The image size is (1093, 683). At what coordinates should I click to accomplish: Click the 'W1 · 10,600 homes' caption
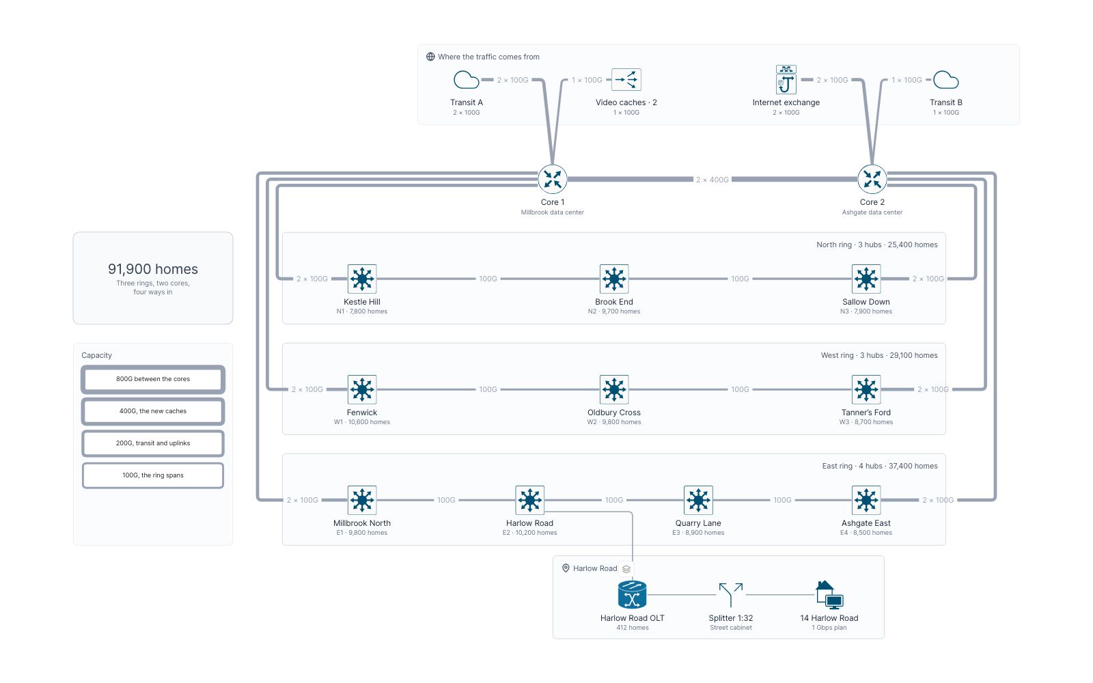coord(362,422)
